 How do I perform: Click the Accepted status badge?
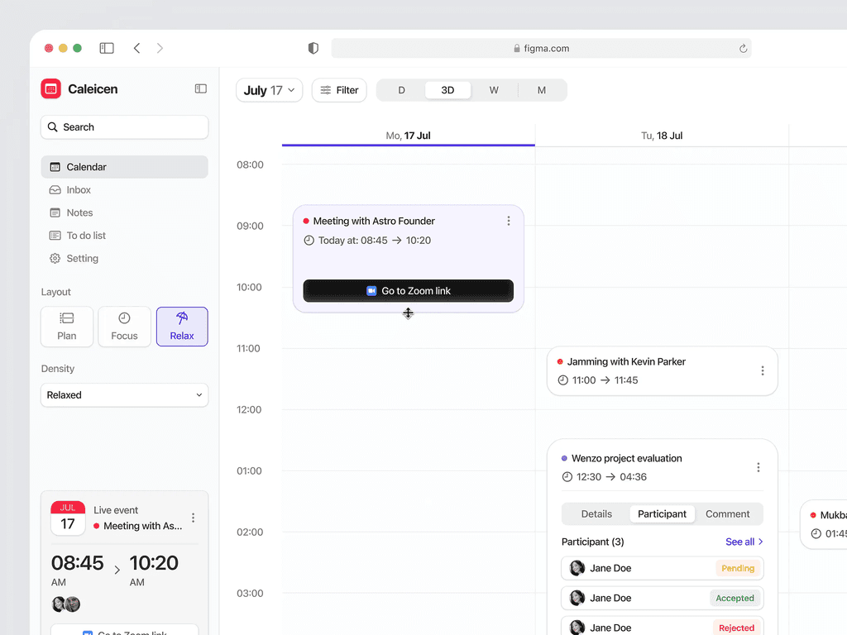735,599
